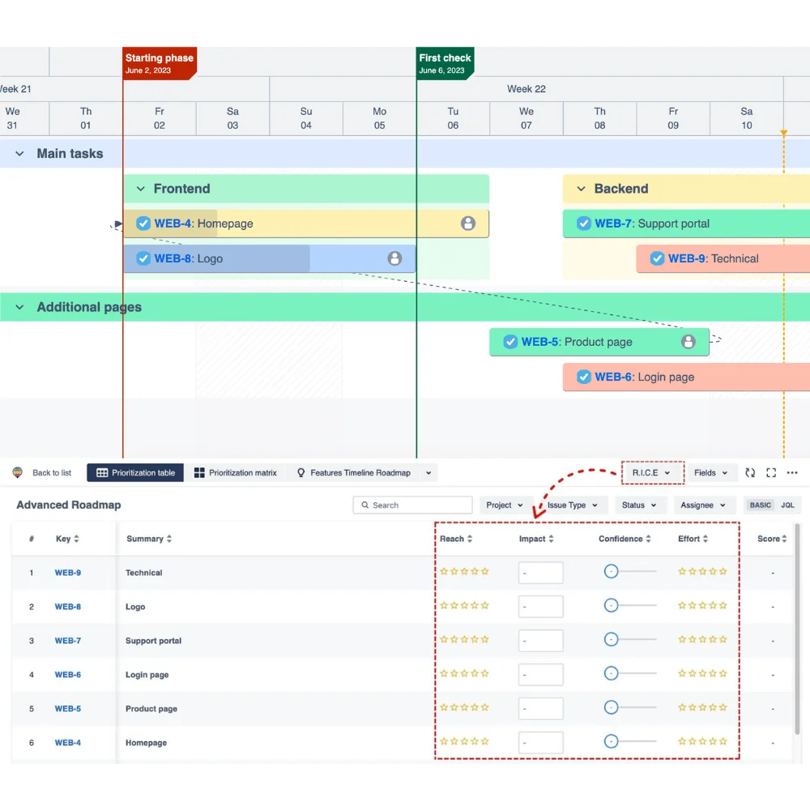Click the app logo beside Back to list
The width and height of the screenshot is (810, 810).
click(18, 472)
